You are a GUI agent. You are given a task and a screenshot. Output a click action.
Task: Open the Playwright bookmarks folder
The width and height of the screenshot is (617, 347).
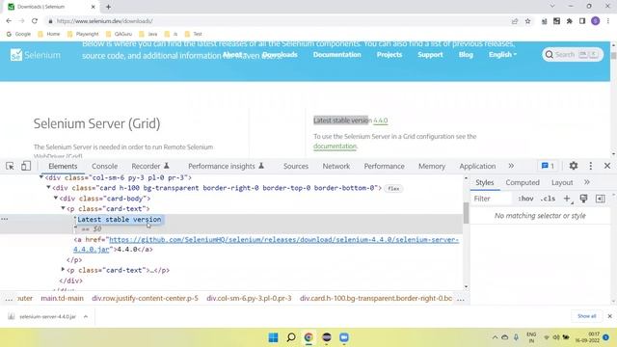point(83,34)
